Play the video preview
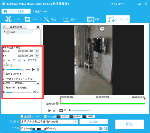Viewport: 150px width, 133px height. click(50, 110)
